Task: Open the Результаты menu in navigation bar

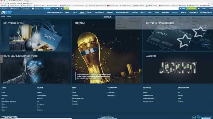Action: 193,12
